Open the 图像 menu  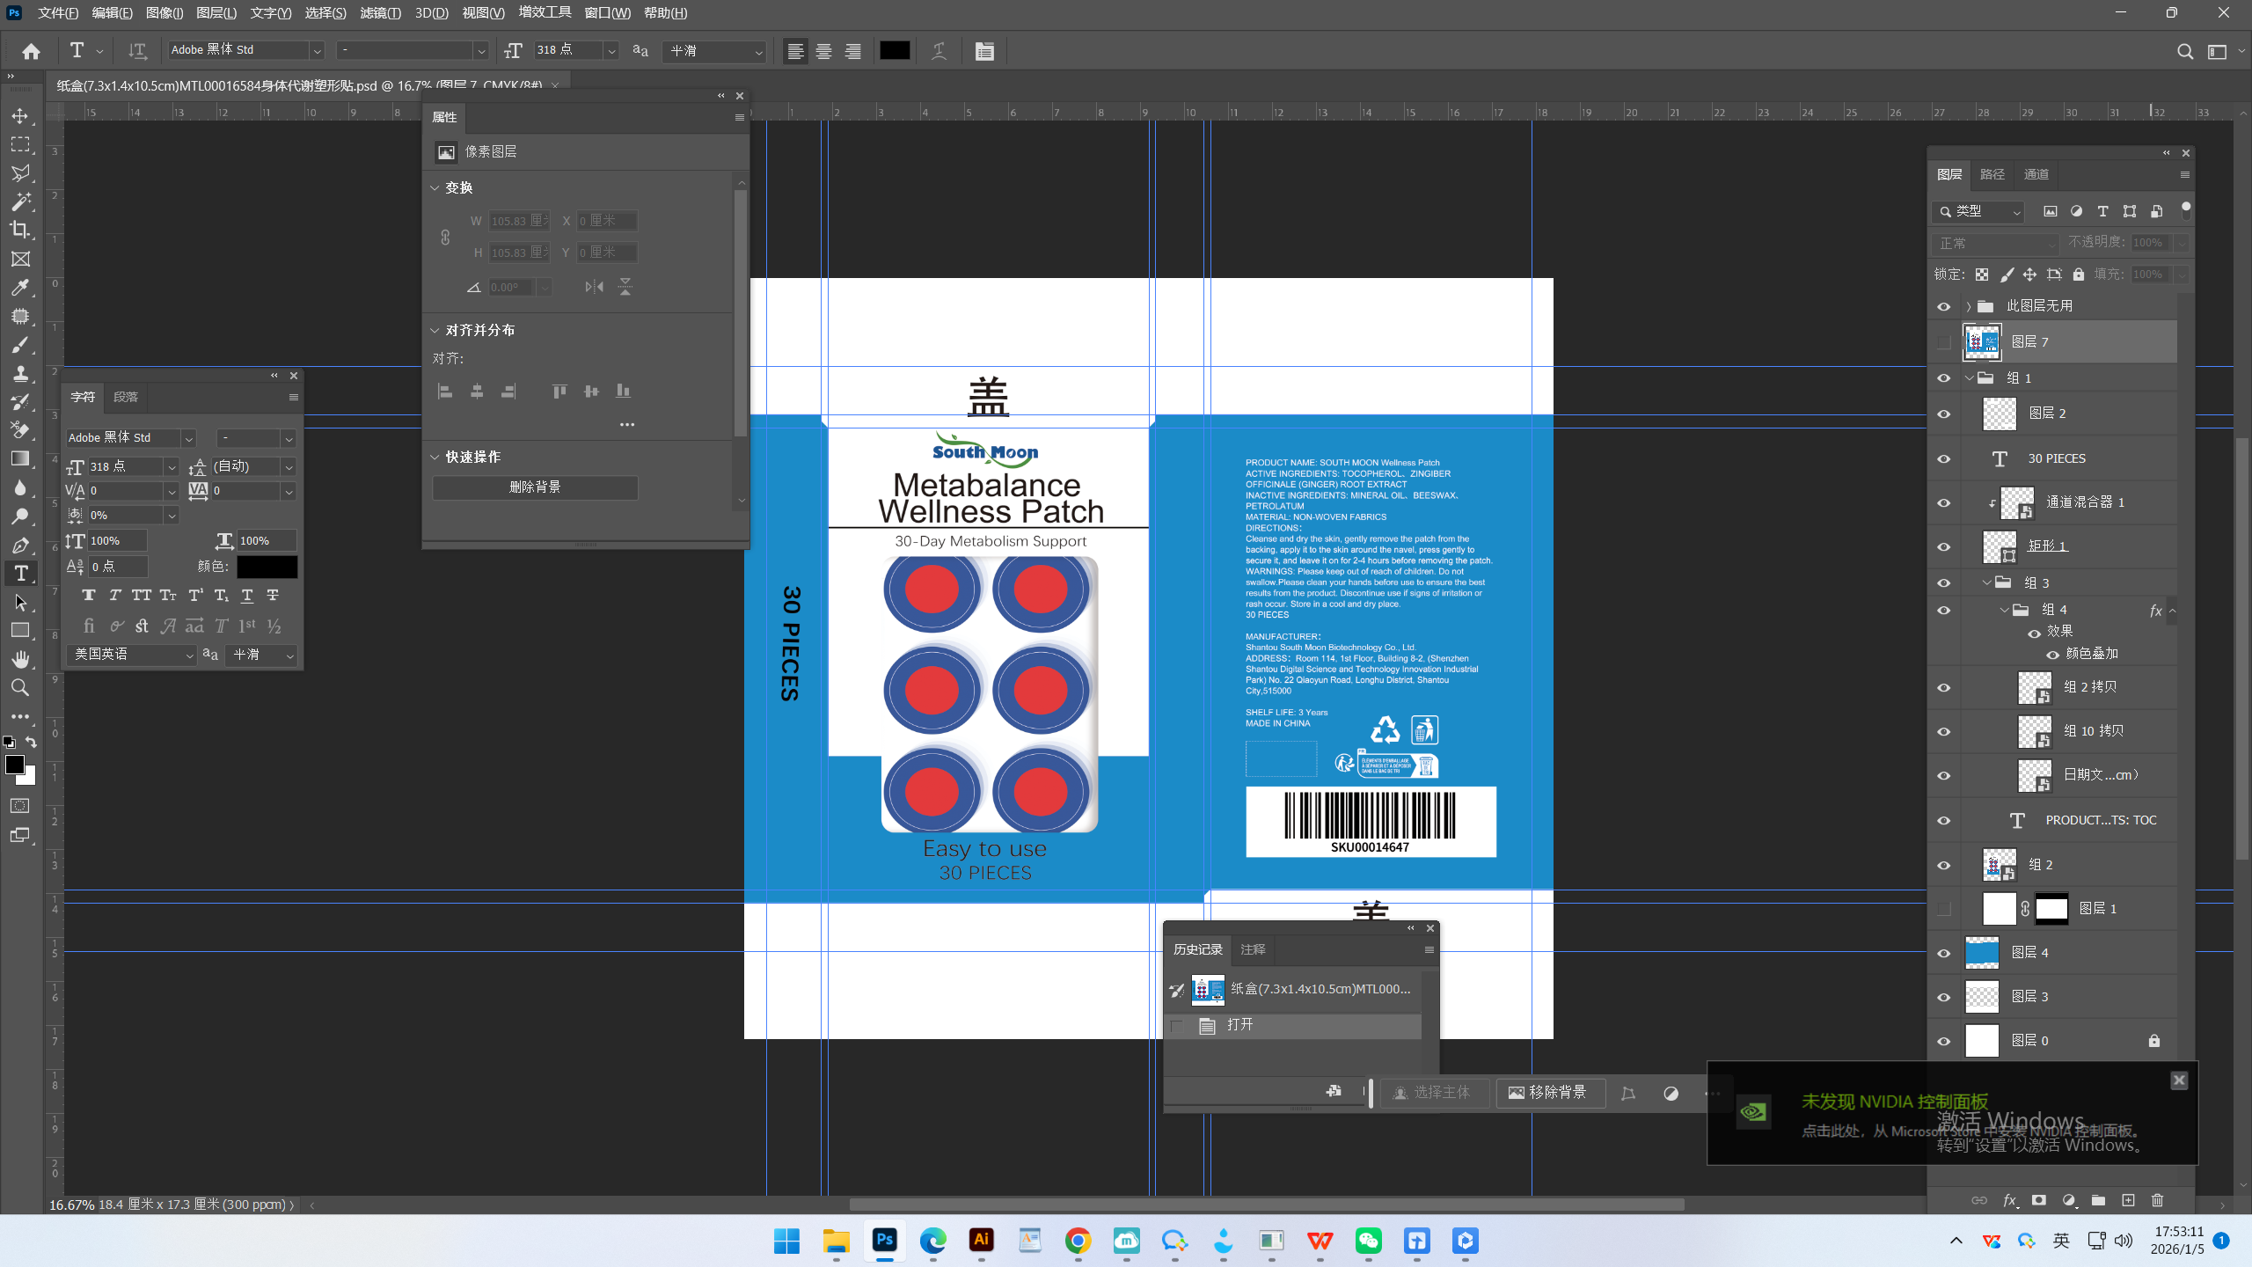click(x=165, y=13)
